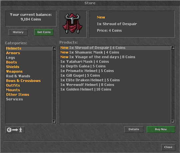The image size is (180, 153).
Task: Select the Armors category
Action: pyautogui.click(x=13, y=53)
